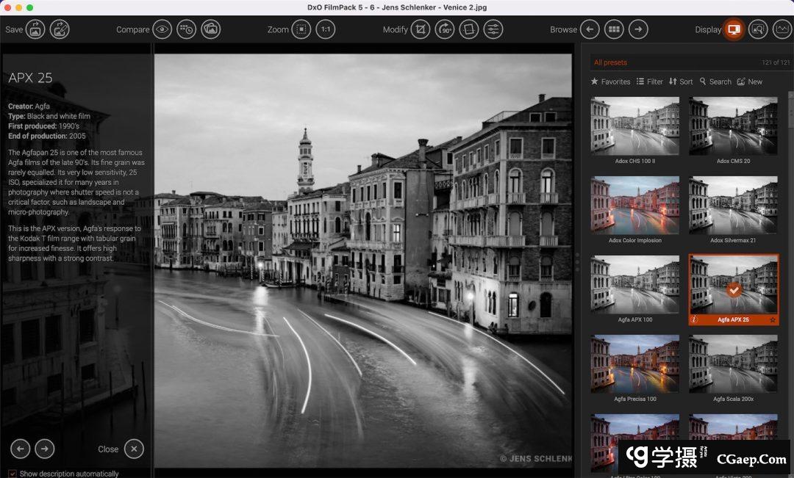Open the Crop tool in Modify section

click(x=421, y=29)
